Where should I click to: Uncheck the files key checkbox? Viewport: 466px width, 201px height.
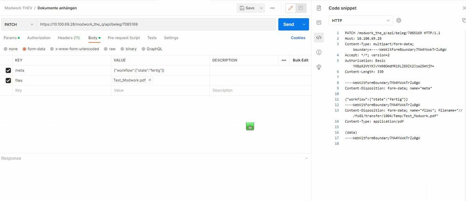coord(8,80)
